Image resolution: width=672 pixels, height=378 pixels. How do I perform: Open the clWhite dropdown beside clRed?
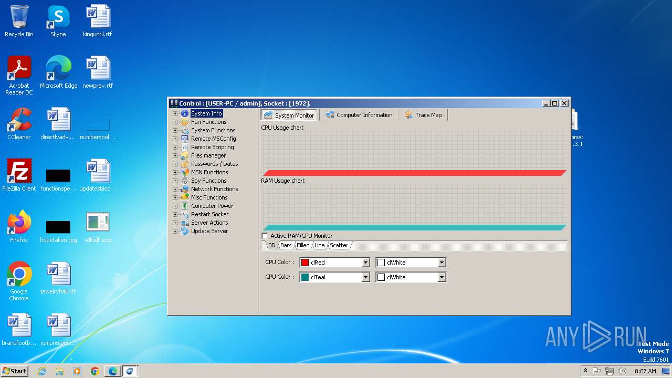click(442, 262)
